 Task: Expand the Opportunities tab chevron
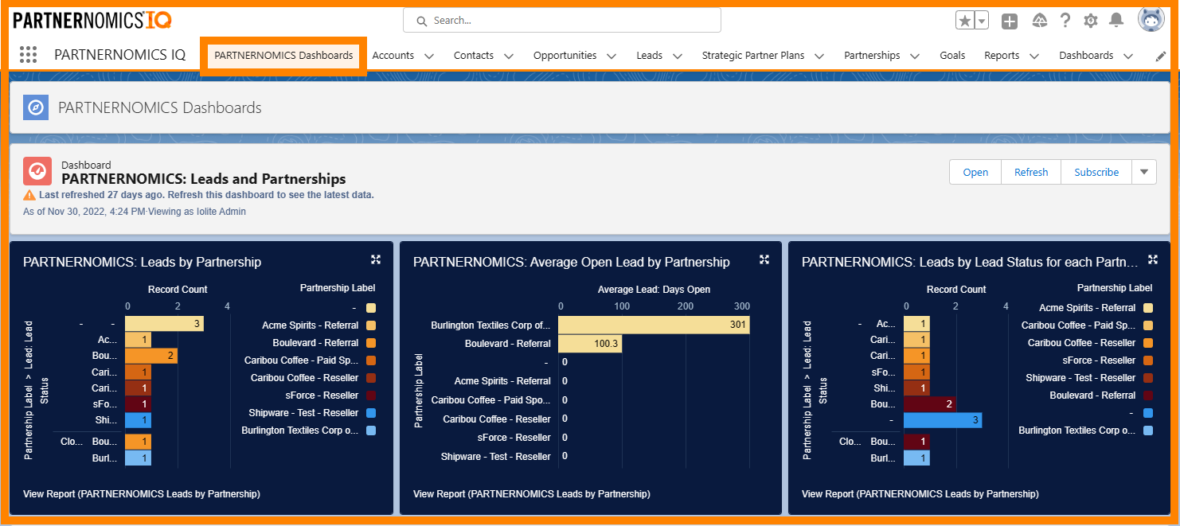611,56
